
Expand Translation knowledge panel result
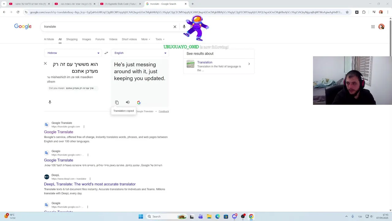tap(249, 64)
